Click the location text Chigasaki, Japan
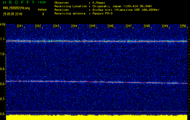190x120 pixels. point(107,6)
